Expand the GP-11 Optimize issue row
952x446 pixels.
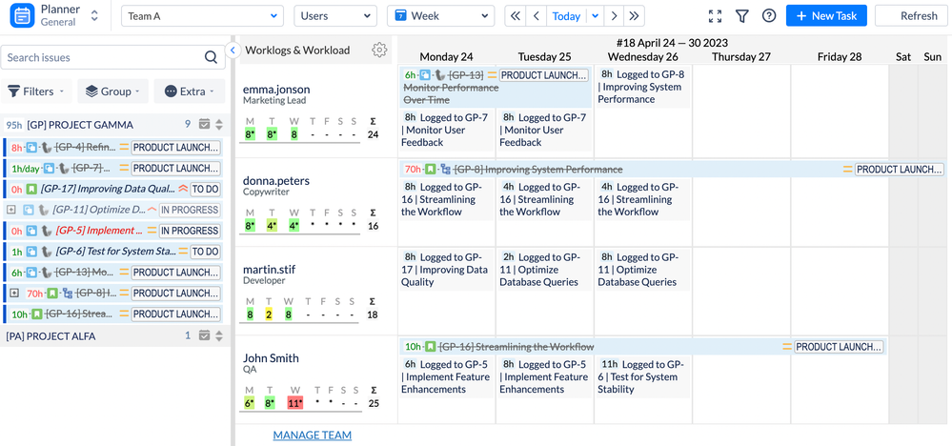[x=10, y=210]
